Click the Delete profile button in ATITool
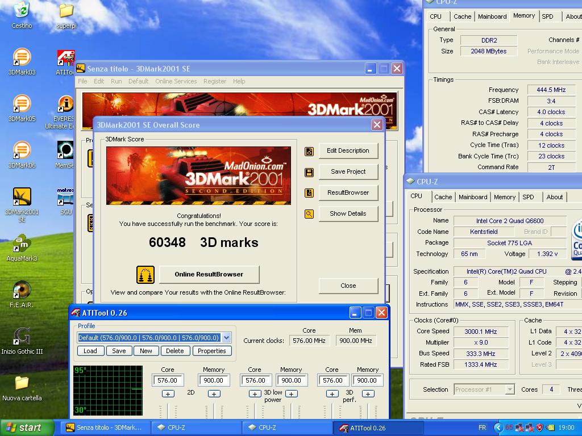 click(175, 351)
